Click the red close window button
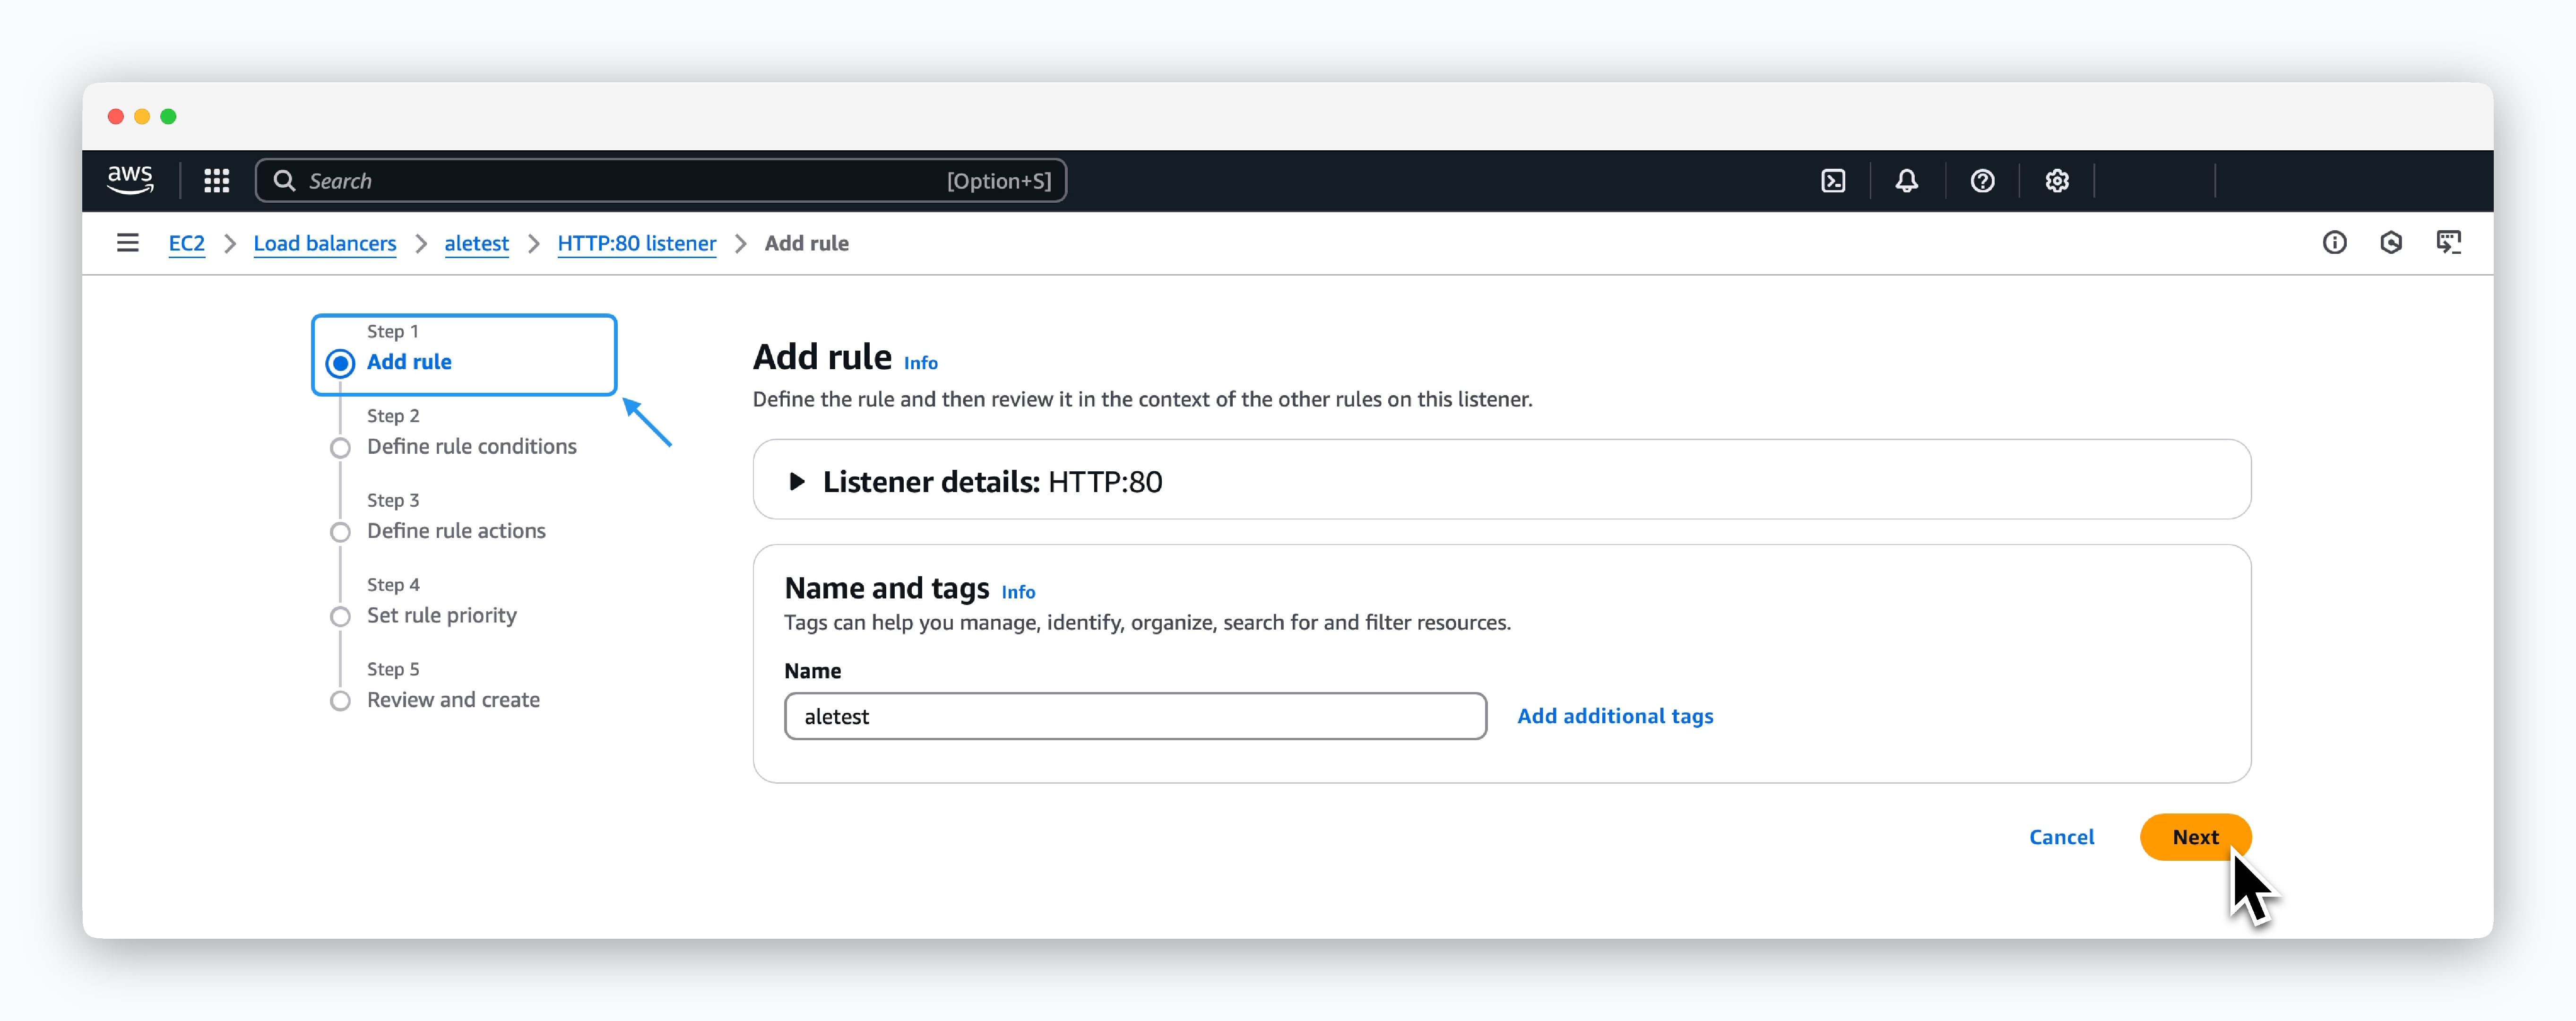2576x1021 pixels. (x=116, y=117)
